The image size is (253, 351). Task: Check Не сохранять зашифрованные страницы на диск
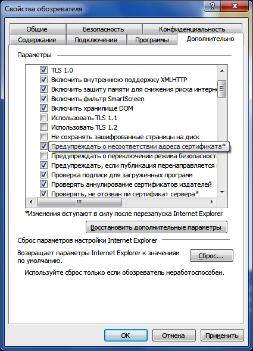pyautogui.click(x=43, y=137)
